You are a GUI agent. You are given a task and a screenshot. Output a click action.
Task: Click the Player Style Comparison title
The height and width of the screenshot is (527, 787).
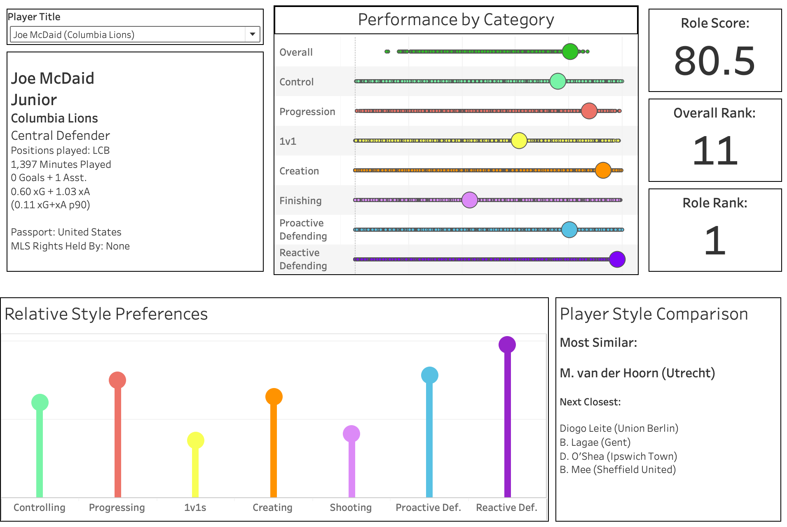(x=654, y=314)
